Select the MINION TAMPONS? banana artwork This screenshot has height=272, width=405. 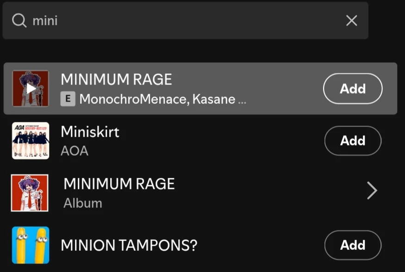click(x=31, y=245)
